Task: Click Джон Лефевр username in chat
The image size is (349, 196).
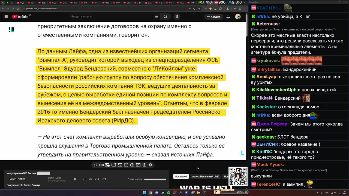Action: pos(272,124)
